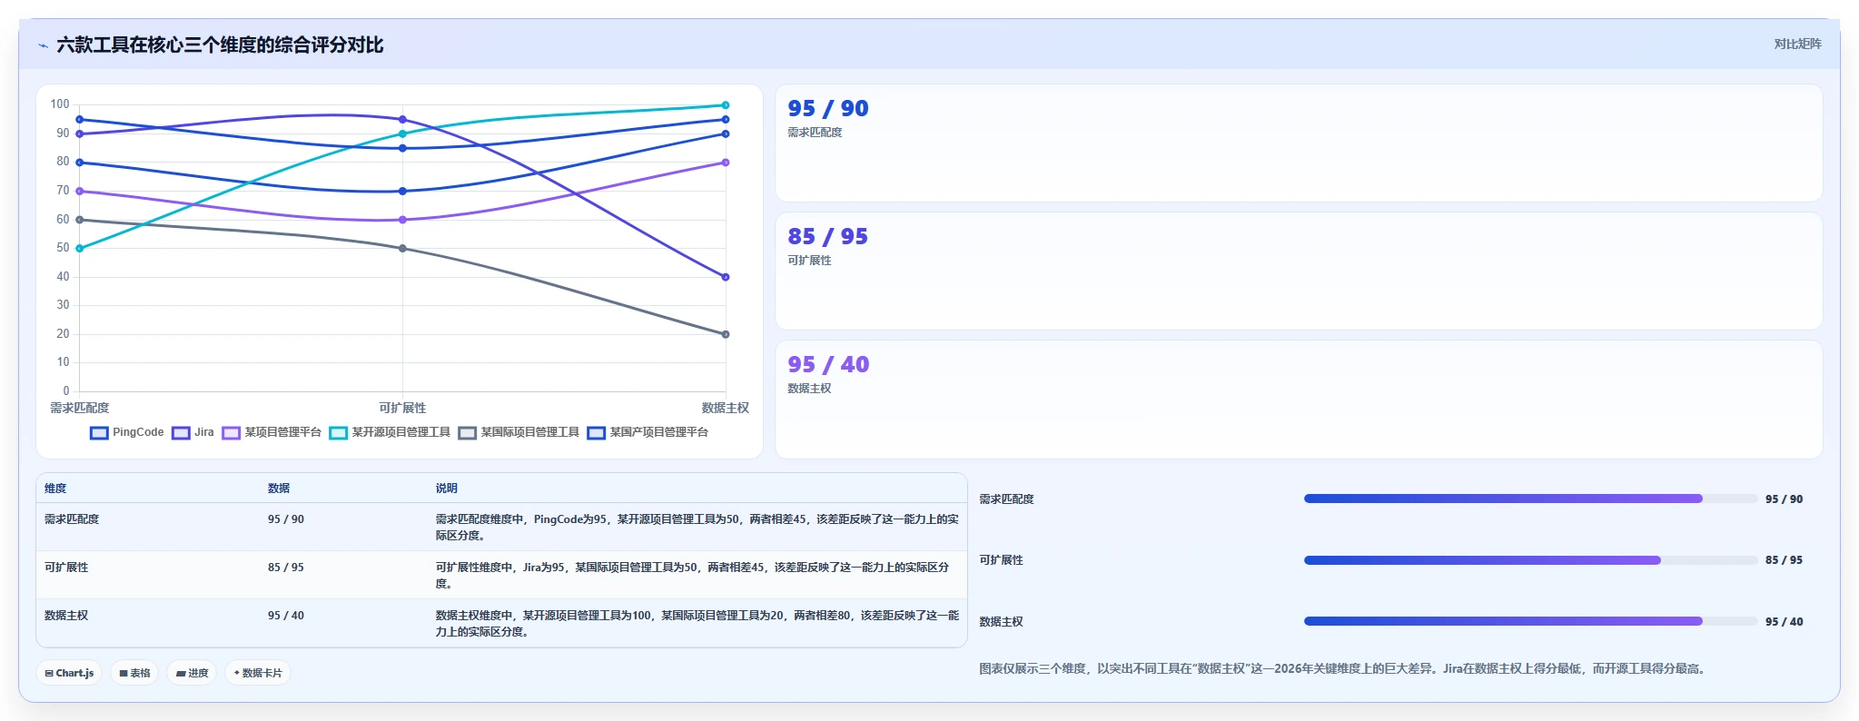Click the 数据 column header
This screenshot has width=1859, height=721.
coord(279,489)
